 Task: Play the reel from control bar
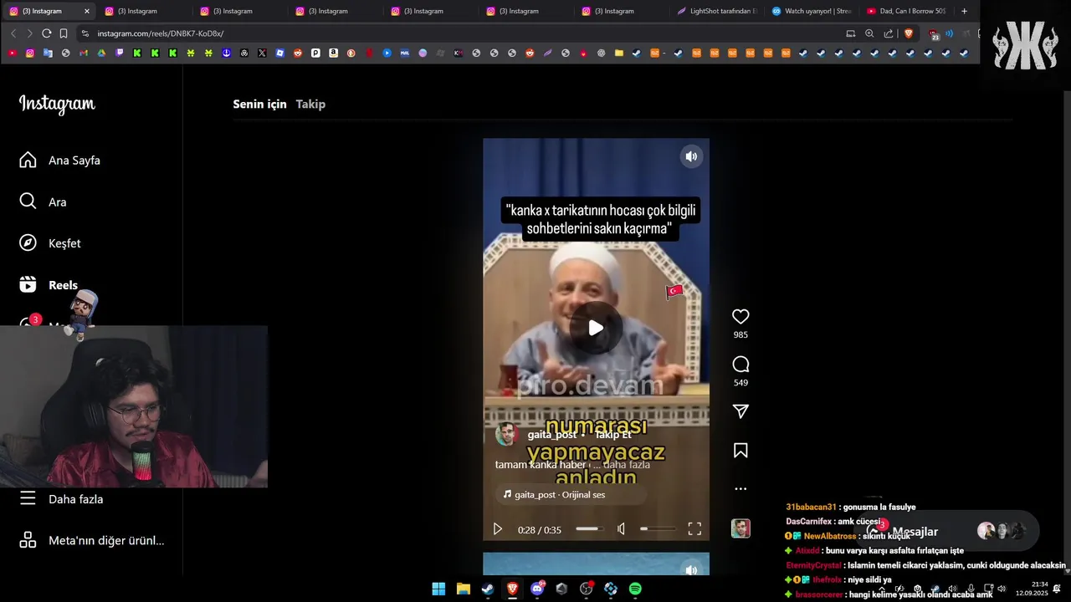(x=498, y=529)
